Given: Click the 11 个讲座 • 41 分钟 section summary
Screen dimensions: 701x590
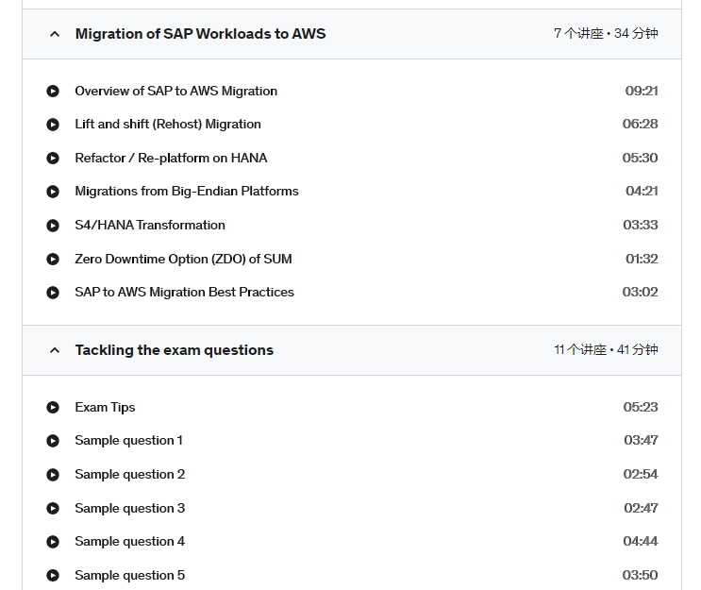Looking at the screenshot, I should 606,350.
